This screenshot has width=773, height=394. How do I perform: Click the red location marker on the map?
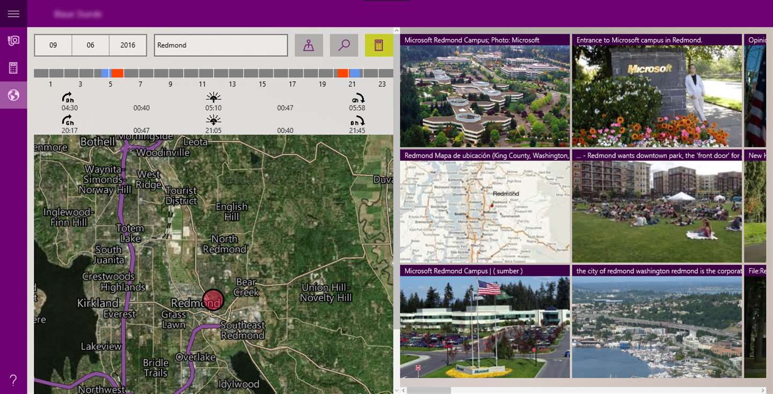pyautogui.click(x=213, y=300)
